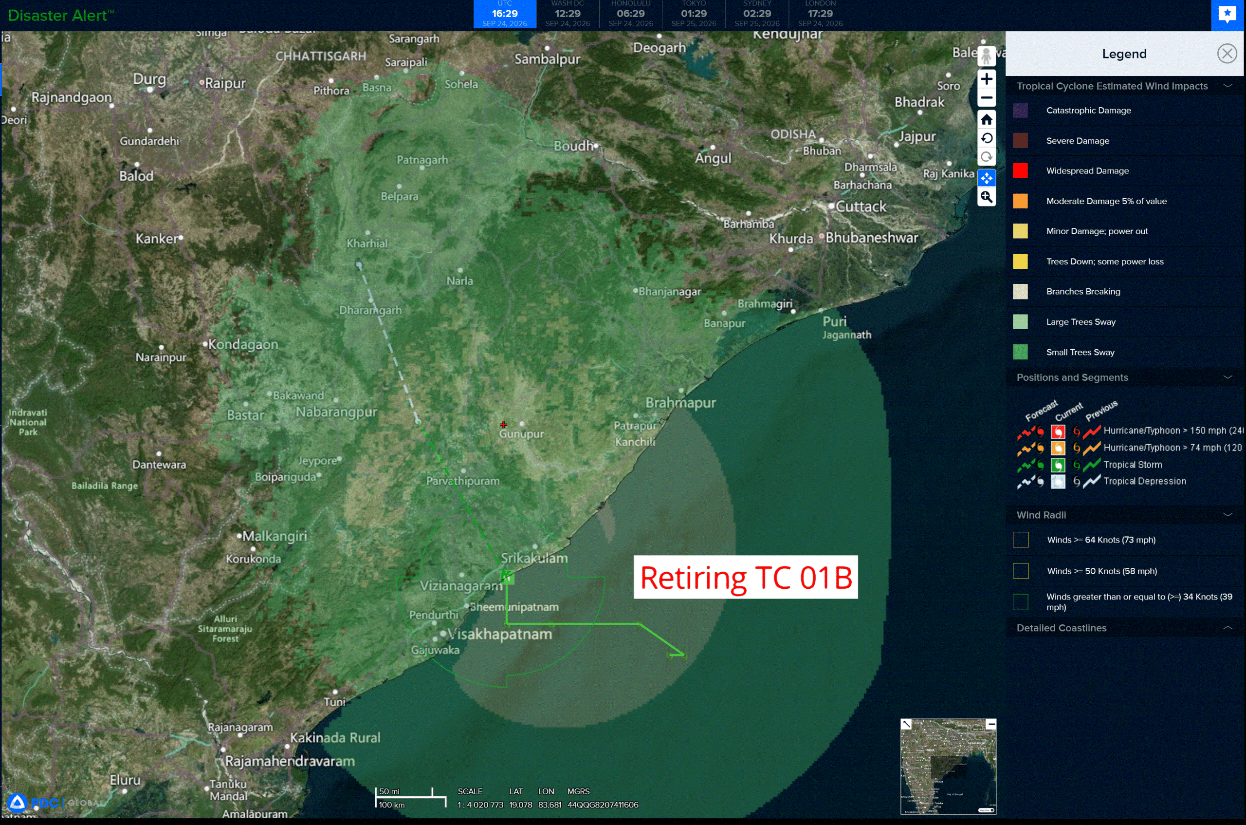Activate the zoom magnifier tool
1246x825 pixels.
986,197
